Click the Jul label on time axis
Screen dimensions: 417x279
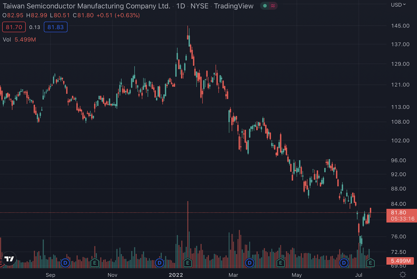point(359,275)
